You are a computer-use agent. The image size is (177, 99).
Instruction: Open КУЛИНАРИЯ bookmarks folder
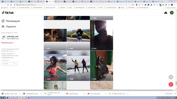(x=130, y=8)
